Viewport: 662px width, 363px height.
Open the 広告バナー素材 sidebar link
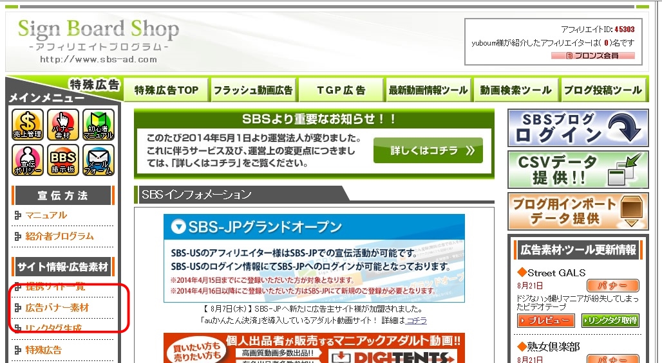(57, 308)
